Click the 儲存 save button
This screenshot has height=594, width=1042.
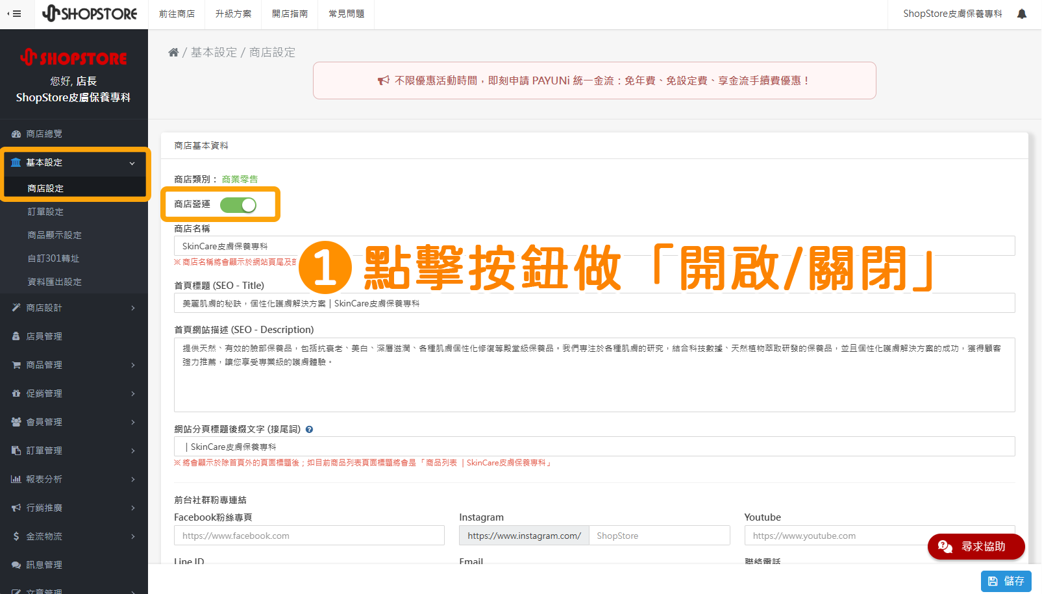[x=1006, y=580]
